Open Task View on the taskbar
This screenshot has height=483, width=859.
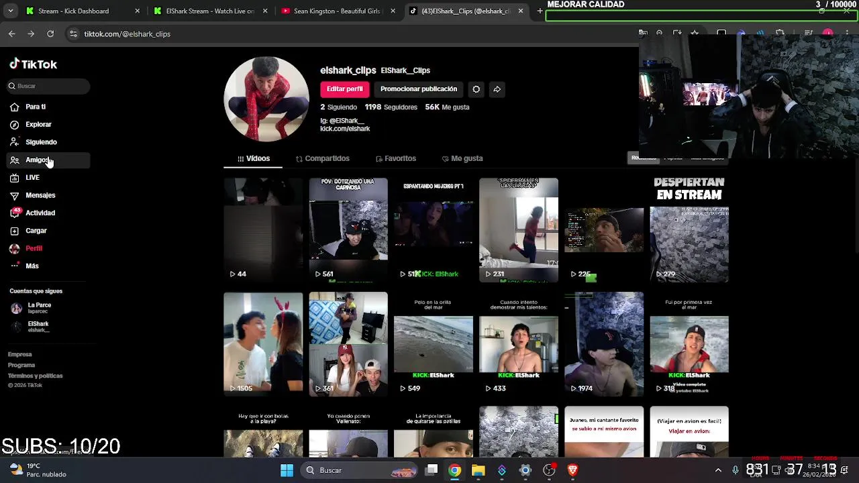tap(432, 470)
